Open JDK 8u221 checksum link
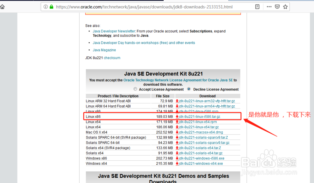The height and width of the screenshot is (183, 314). point(112,58)
